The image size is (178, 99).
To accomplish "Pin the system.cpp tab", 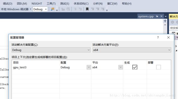I will pyautogui.click(x=157, y=16).
